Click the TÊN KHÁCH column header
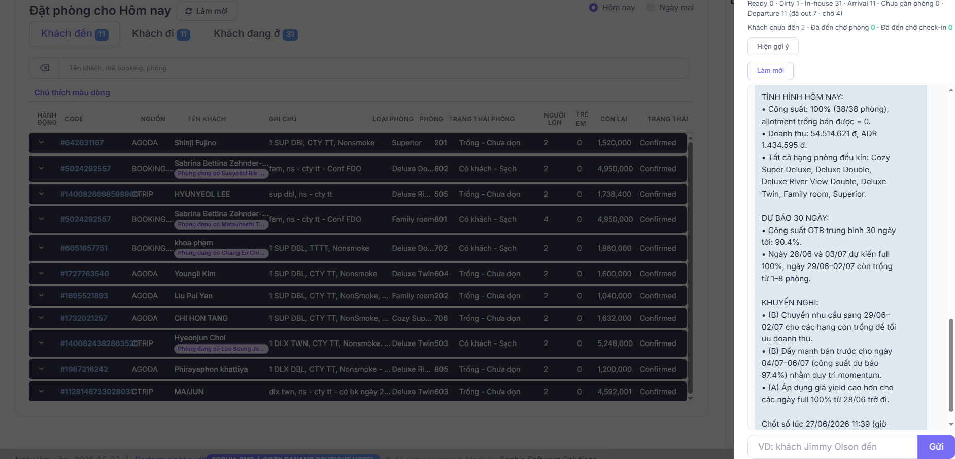Screen dimensions: 955x459 tap(207, 119)
